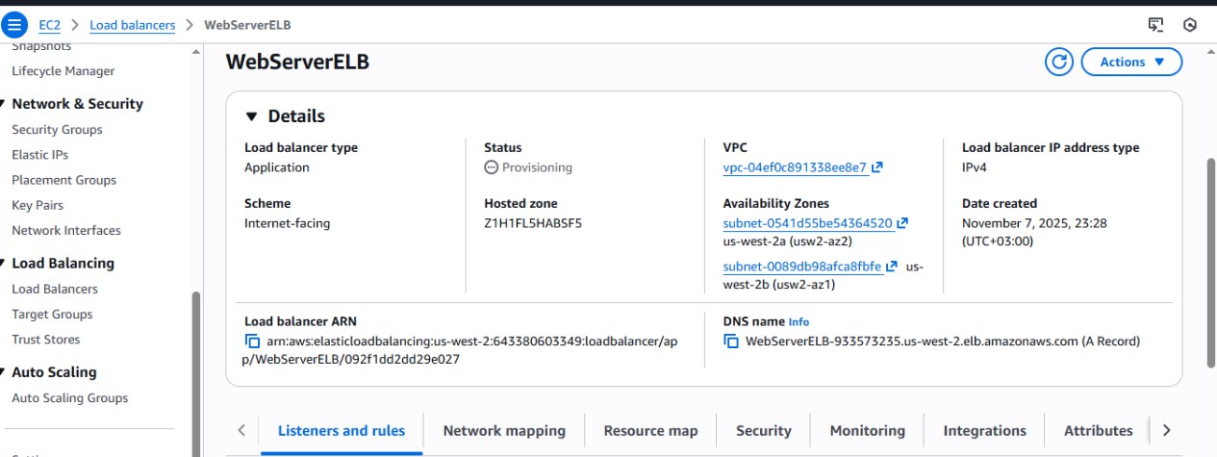Image resolution: width=1217 pixels, height=457 pixels.
Task: Click the page vertical scrollbar
Action: (1211, 262)
